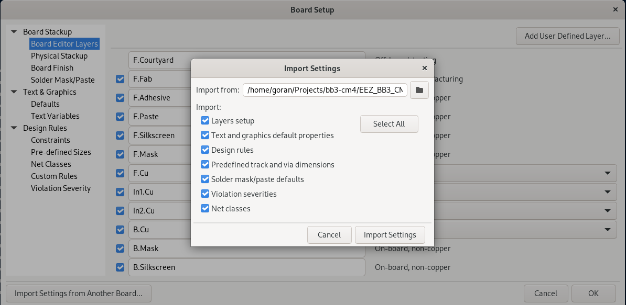Disable the B.Silkscreen layer checkbox
Screen dimensions: 626x305
[120, 267]
